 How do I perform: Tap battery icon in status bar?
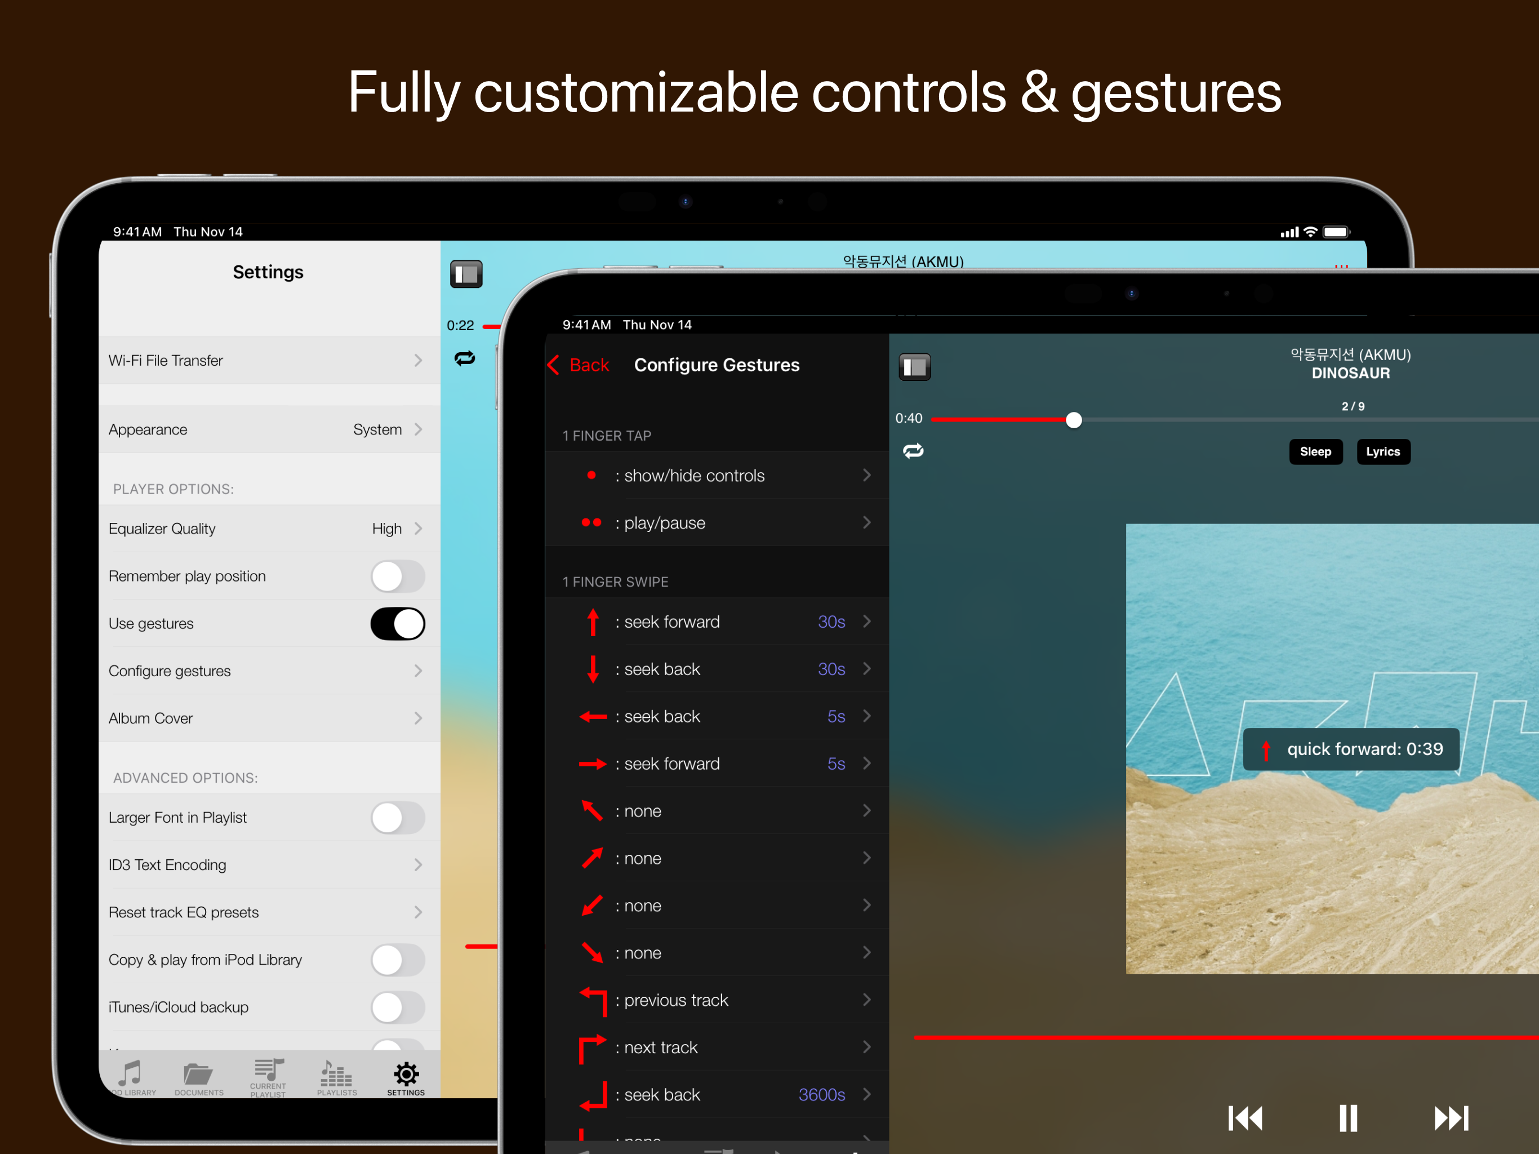pos(1337,232)
